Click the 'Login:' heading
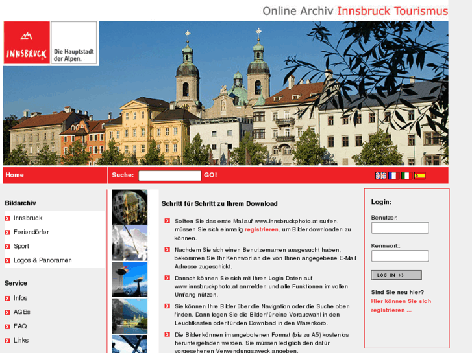The image size is (472, 353). [x=381, y=202]
